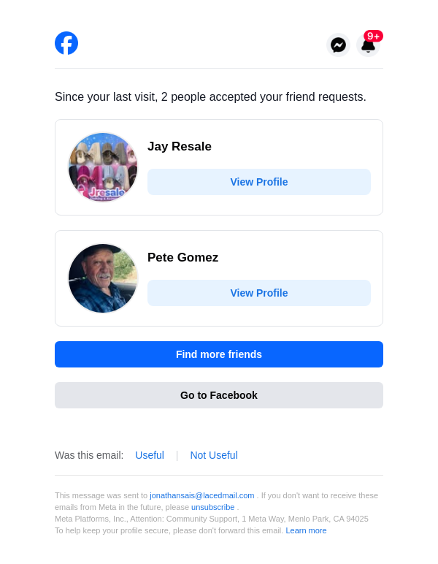Image resolution: width=438 pixels, height=564 pixels.
Task: Open Pete Gomez's profile picture
Action: (103, 278)
